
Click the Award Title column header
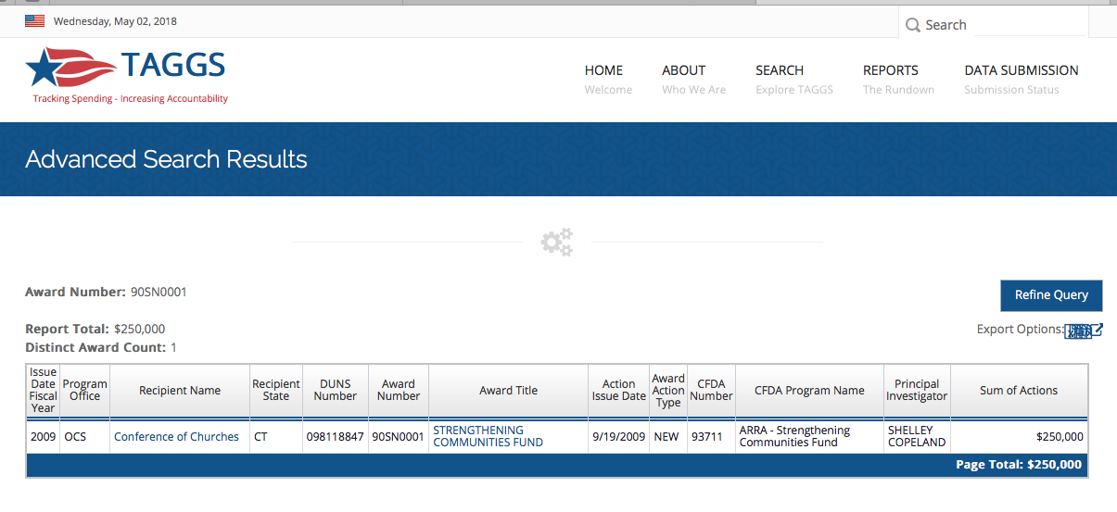(x=508, y=391)
